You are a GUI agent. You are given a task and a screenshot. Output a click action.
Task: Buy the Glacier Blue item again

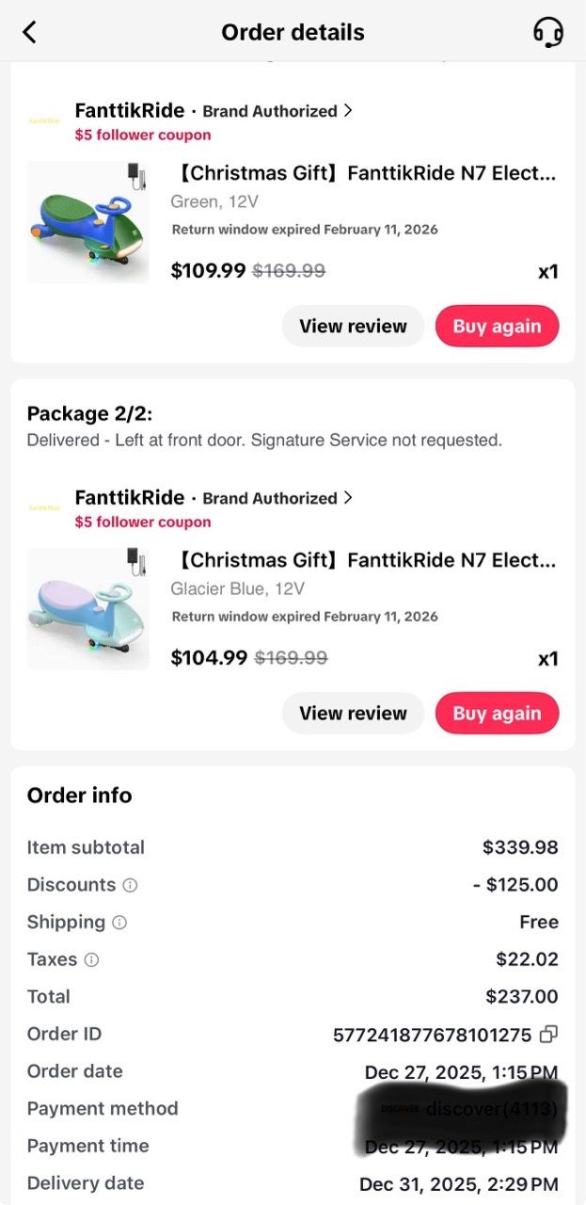tap(497, 714)
